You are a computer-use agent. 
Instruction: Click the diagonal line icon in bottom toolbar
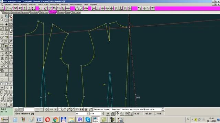(64, 109)
